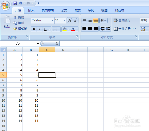Toggle italic formatting
The image size is (149, 131).
click(x=39, y=29)
